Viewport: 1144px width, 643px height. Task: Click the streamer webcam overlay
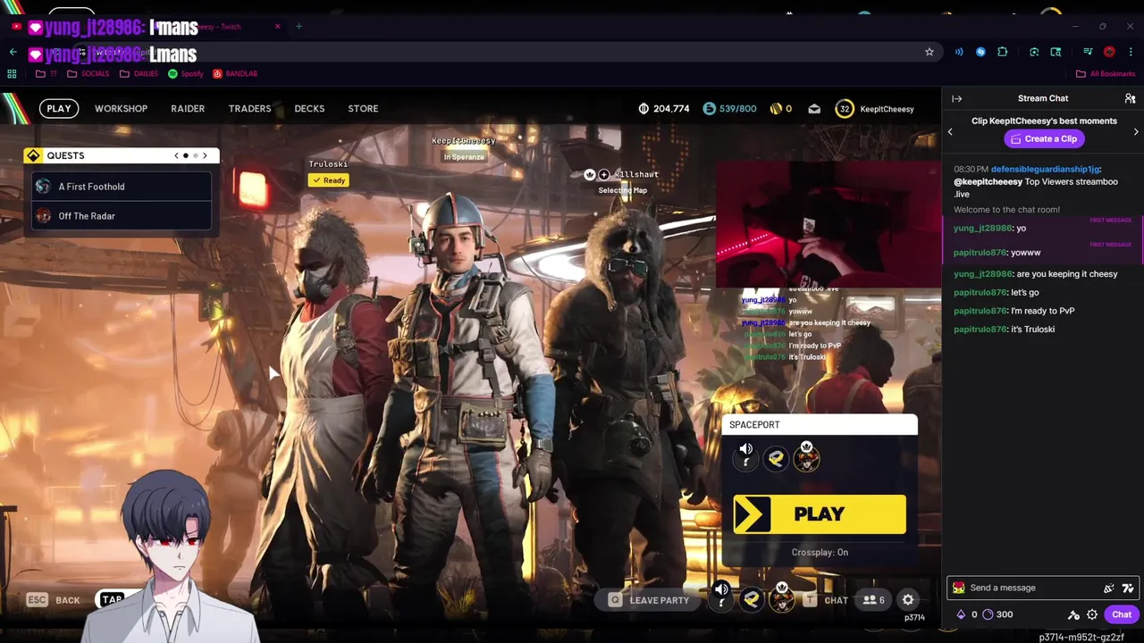(x=827, y=223)
